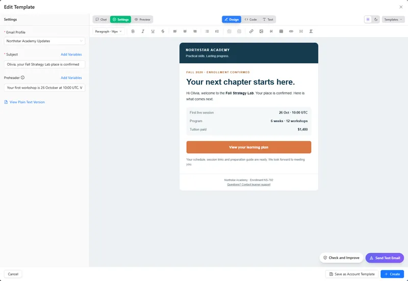The image size is (408, 281).
Task: Expand the Email Profile dropdown
Action: click(44, 41)
